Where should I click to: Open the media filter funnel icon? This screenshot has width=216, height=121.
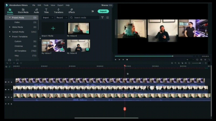102,17
